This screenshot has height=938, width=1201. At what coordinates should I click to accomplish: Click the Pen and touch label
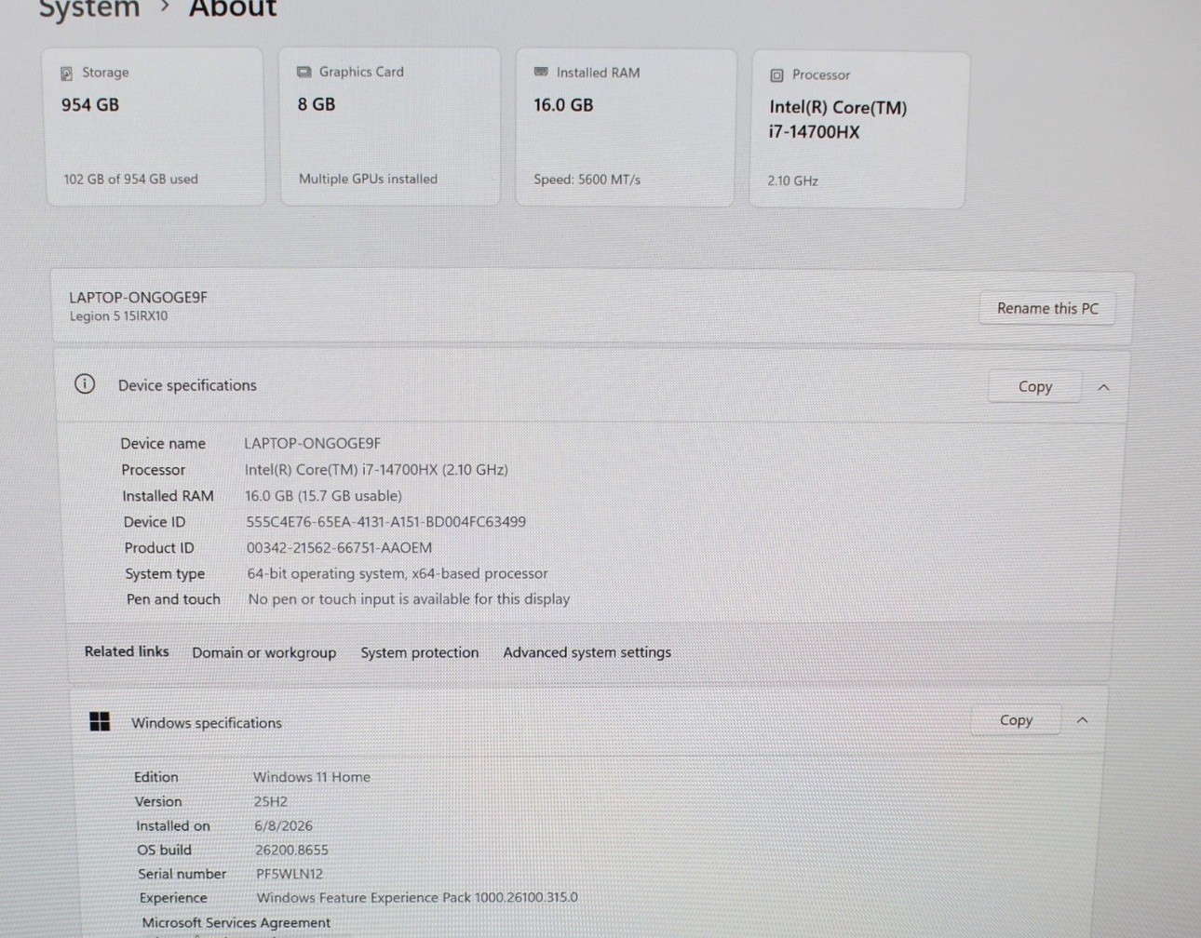point(173,599)
